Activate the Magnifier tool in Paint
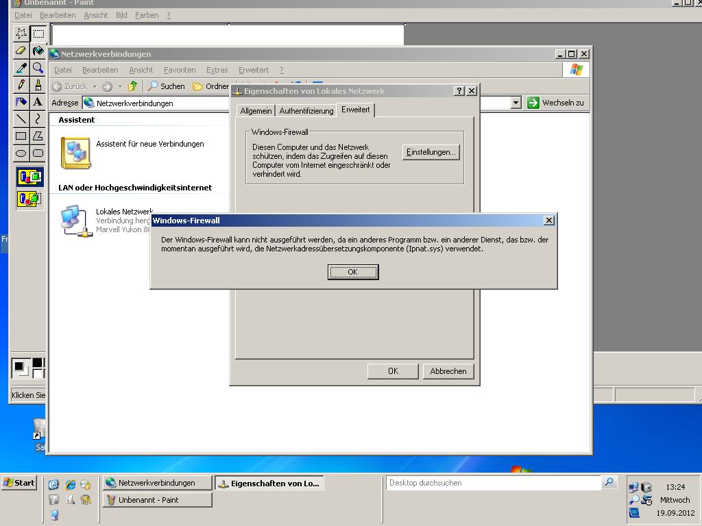The height and width of the screenshot is (526, 702). click(x=38, y=68)
